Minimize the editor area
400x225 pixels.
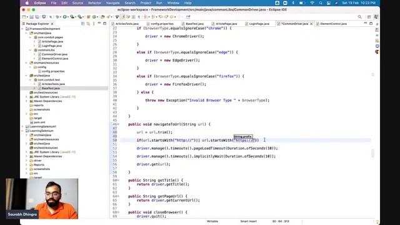365,23
